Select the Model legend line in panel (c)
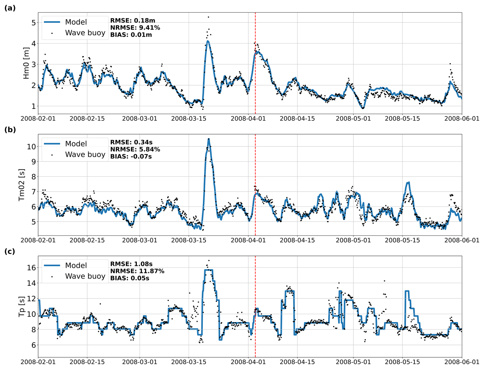Viewport: 484px width, 369px height. click(x=52, y=265)
